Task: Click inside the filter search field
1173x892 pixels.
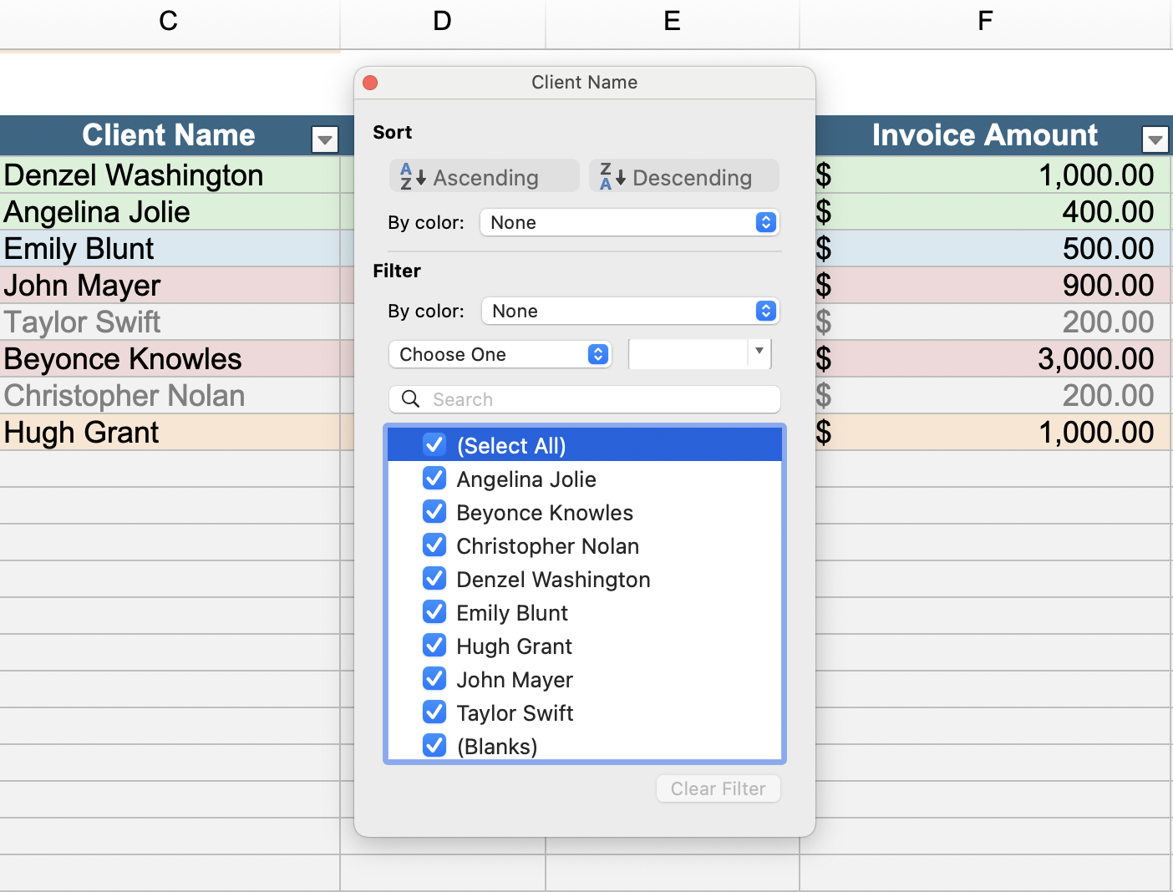Action: click(x=585, y=399)
